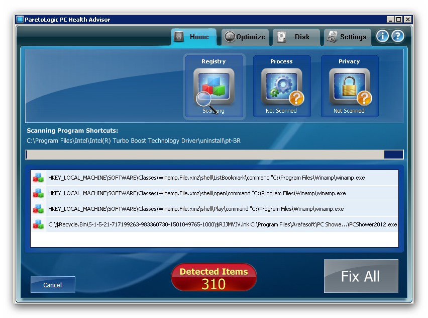Select the Privacy padlock icon
This screenshot has height=318, width=428.
(x=350, y=87)
